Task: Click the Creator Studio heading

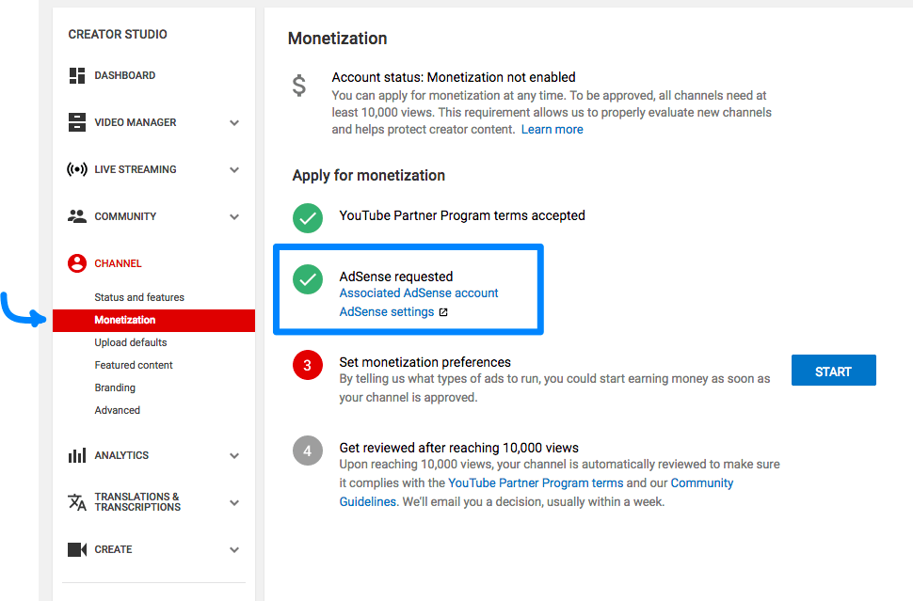Action: pos(118,34)
